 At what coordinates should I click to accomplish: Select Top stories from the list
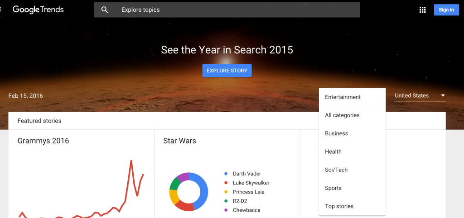coord(352,206)
